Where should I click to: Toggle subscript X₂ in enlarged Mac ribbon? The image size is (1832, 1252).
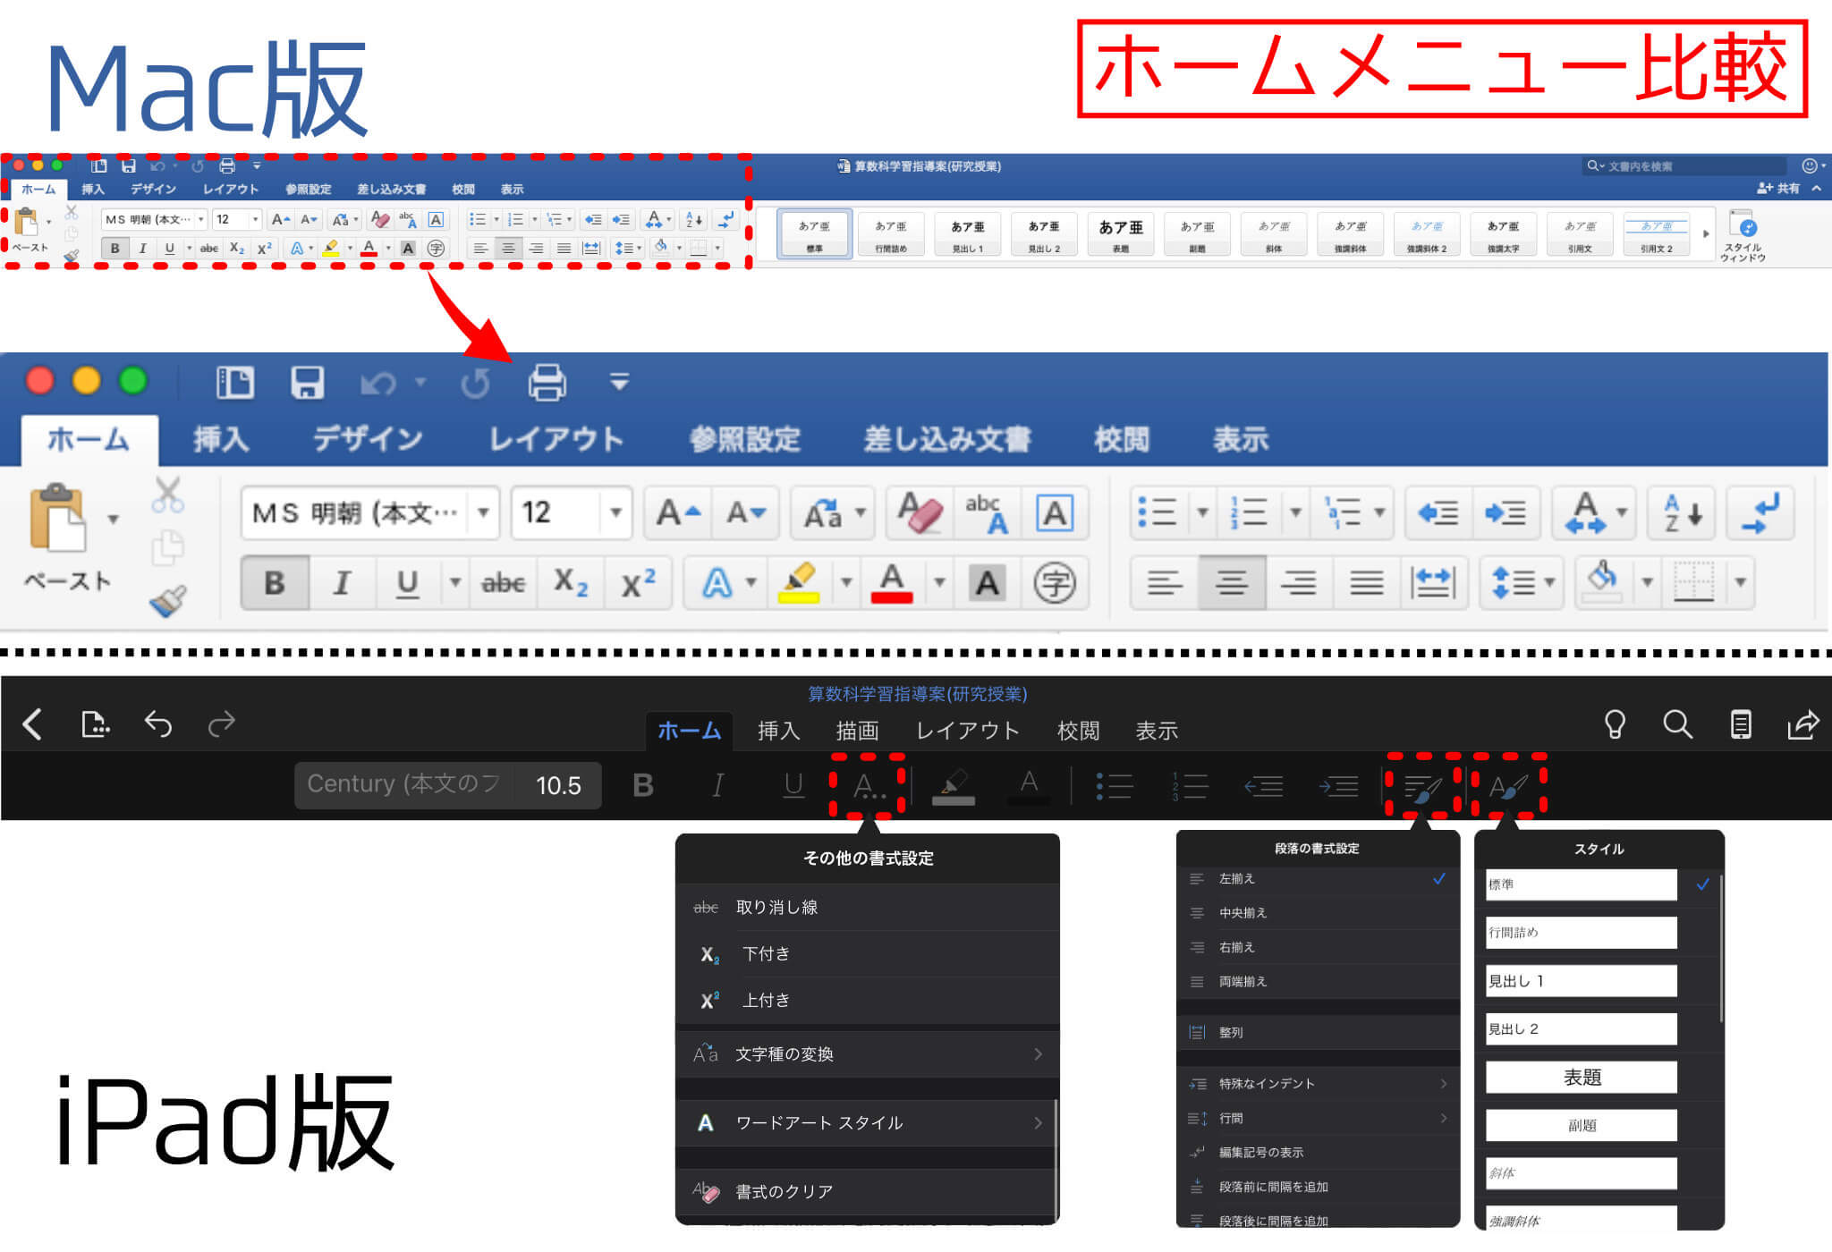(x=571, y=583)
